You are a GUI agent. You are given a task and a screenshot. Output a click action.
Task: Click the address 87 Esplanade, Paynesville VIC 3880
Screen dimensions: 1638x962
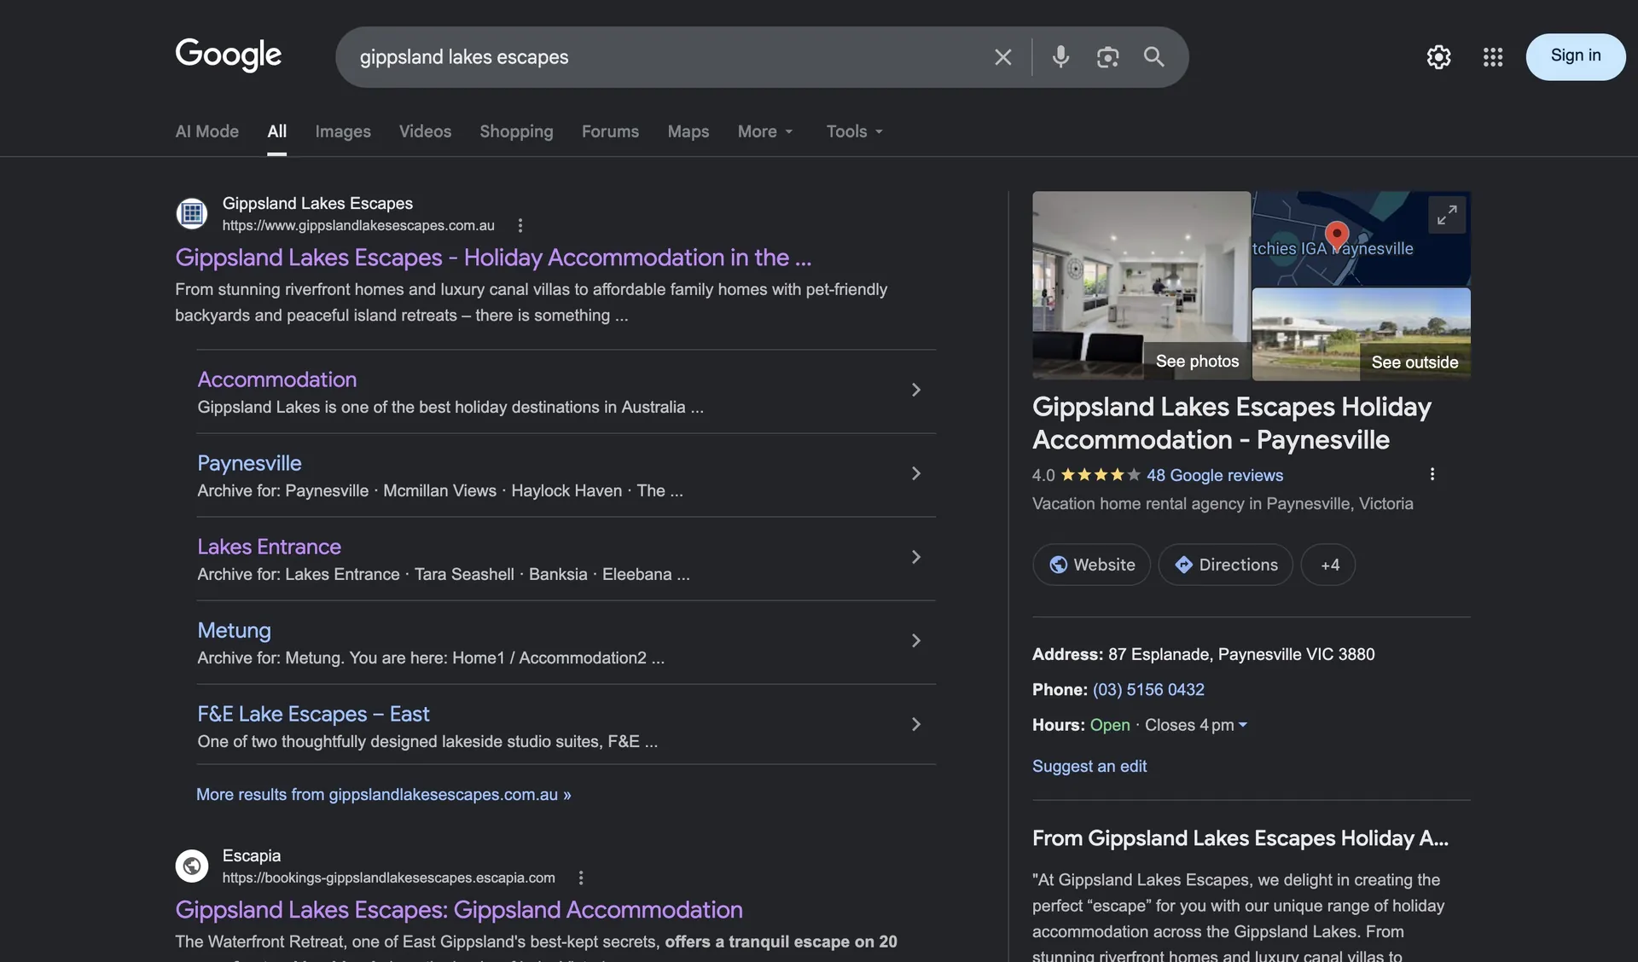point(1240,654)
